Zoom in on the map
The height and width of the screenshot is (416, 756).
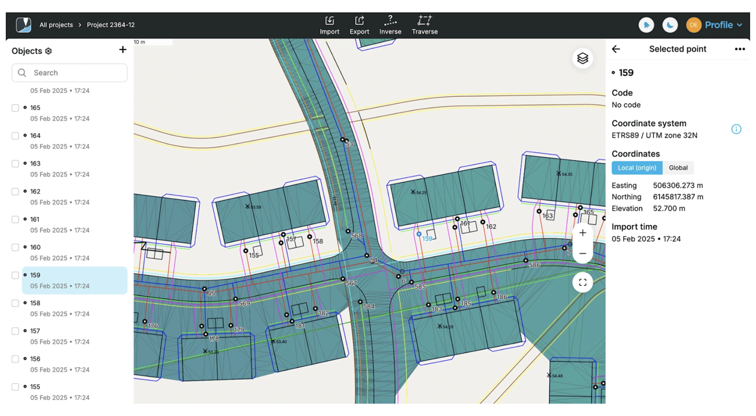point(582,233)
